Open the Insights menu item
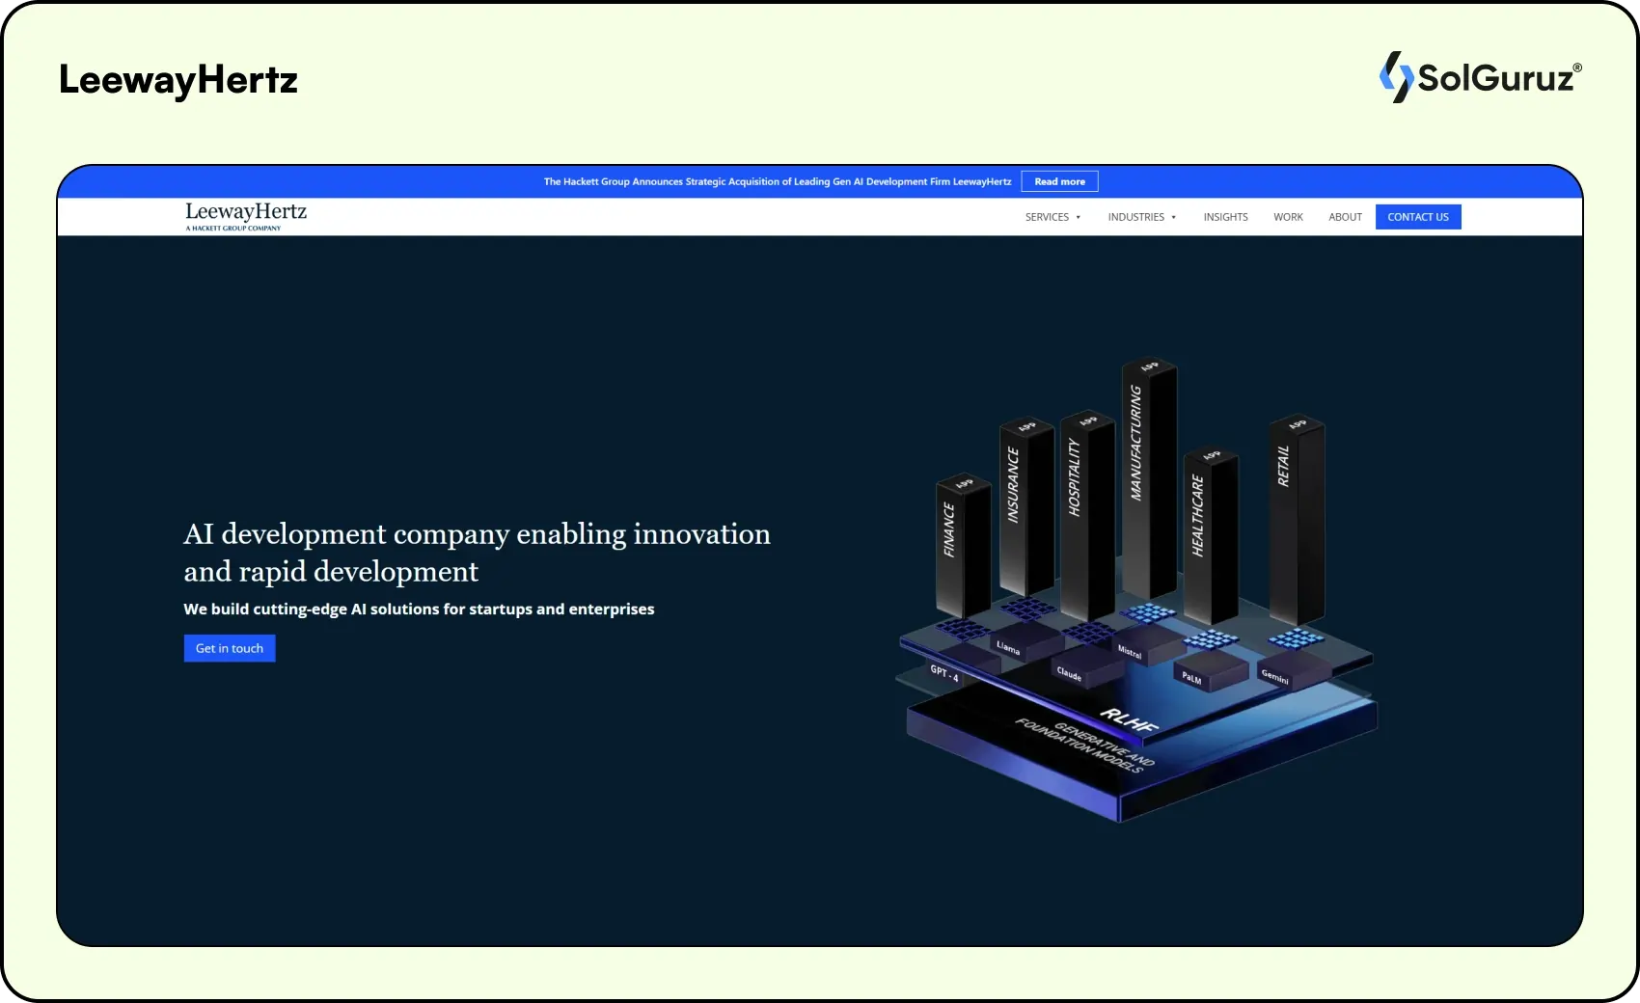This screenshot has width=1640, height=1003. 1225,217
